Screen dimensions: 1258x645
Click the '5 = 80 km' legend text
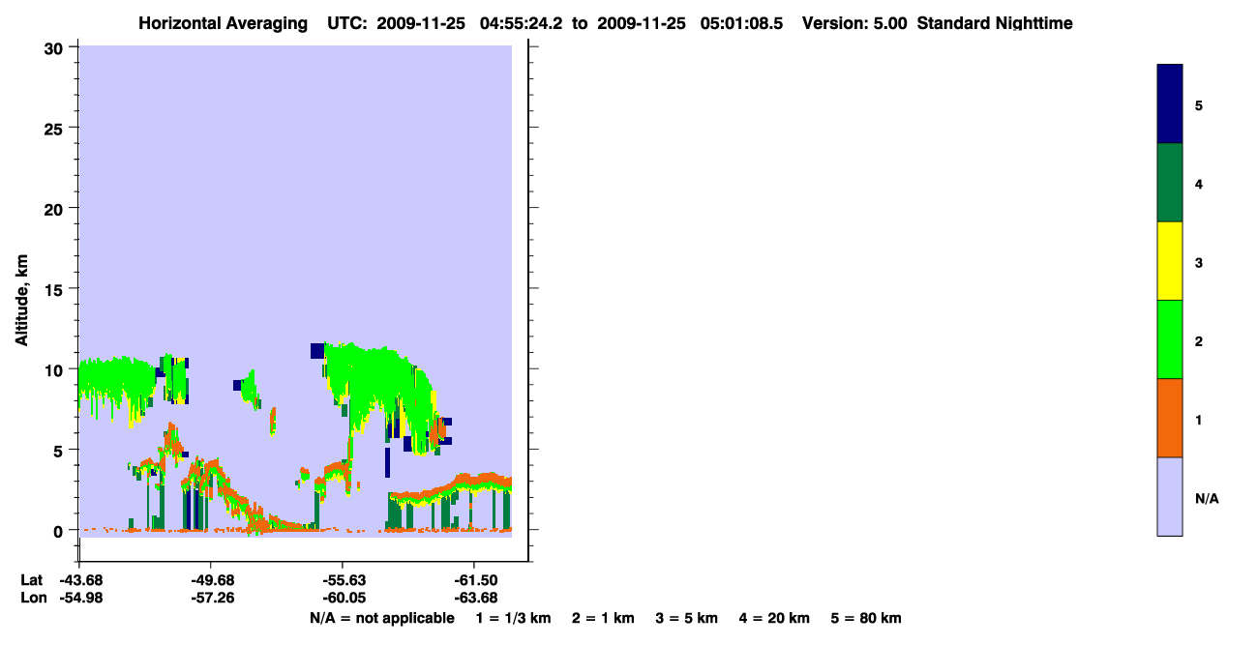[x=866, y=618]
